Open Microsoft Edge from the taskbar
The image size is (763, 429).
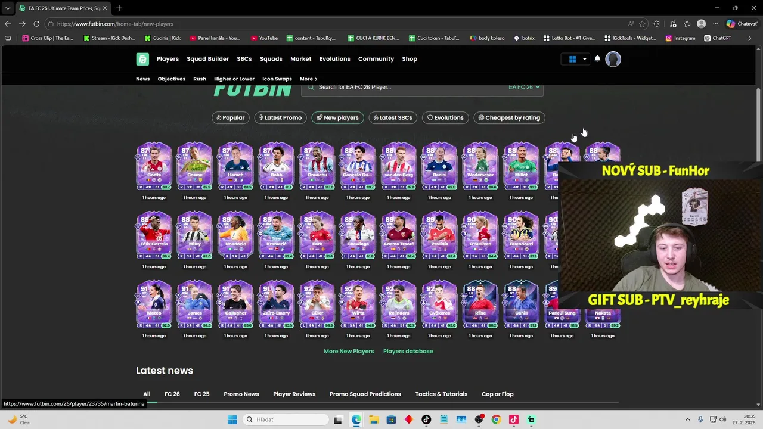coord(356,419)
